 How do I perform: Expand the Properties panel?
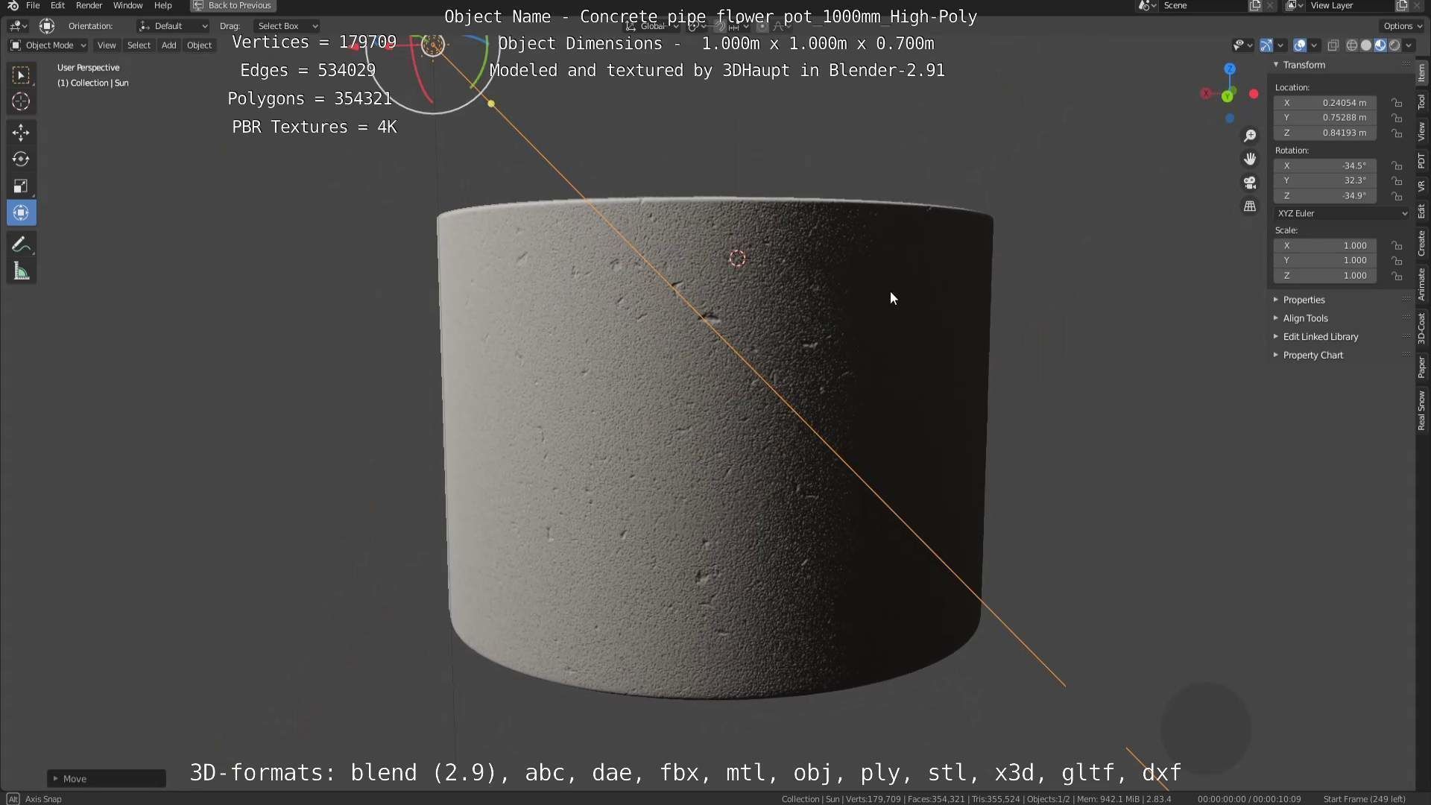(x=1303, y=300)
